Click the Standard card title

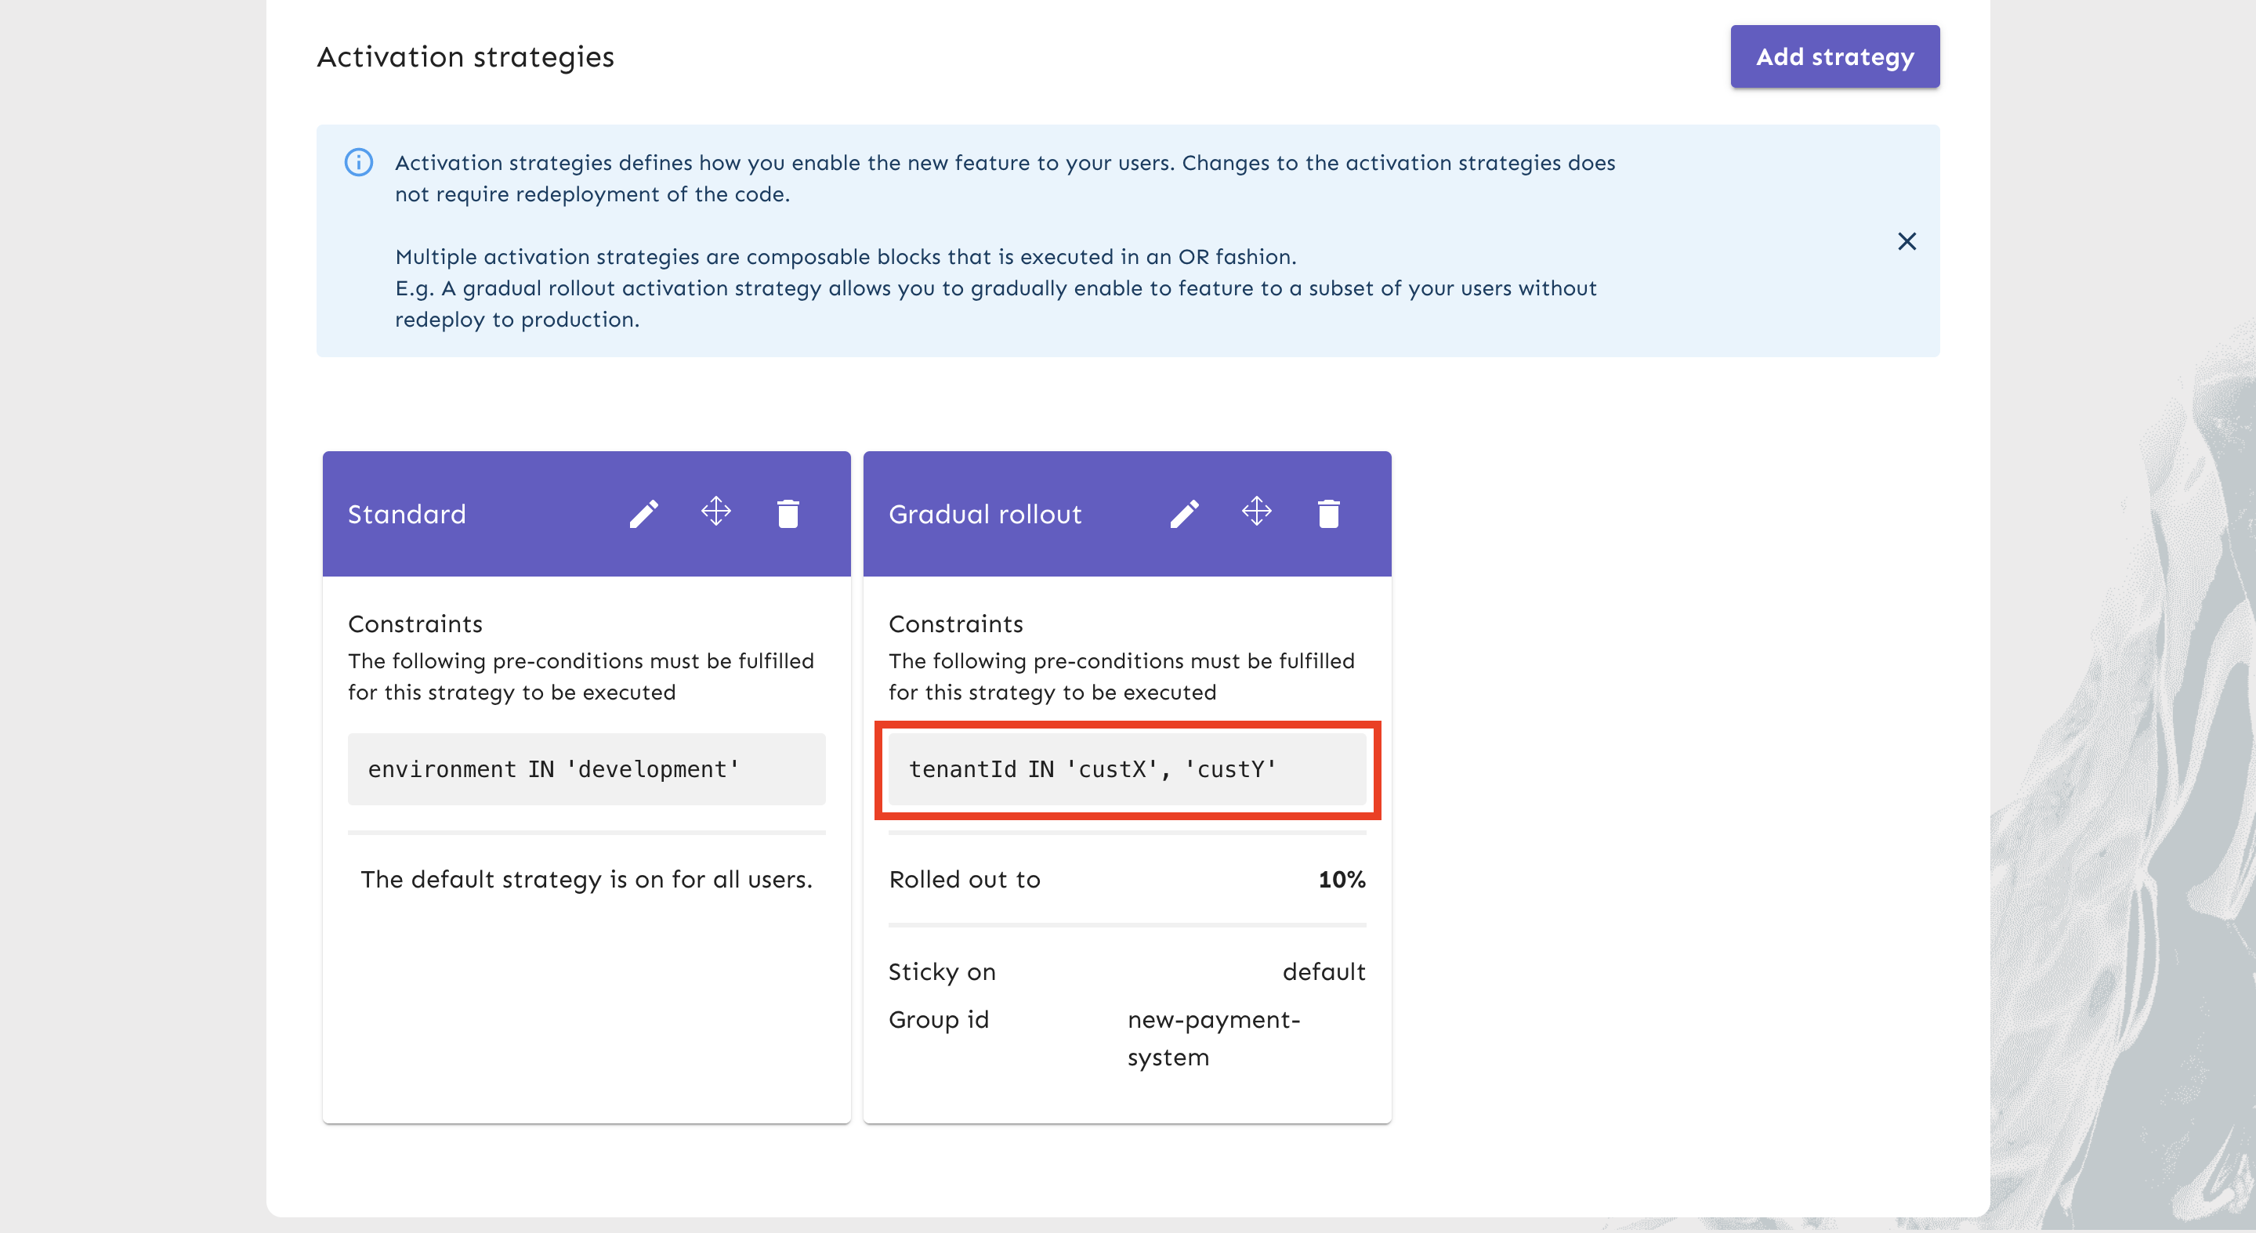407,514
